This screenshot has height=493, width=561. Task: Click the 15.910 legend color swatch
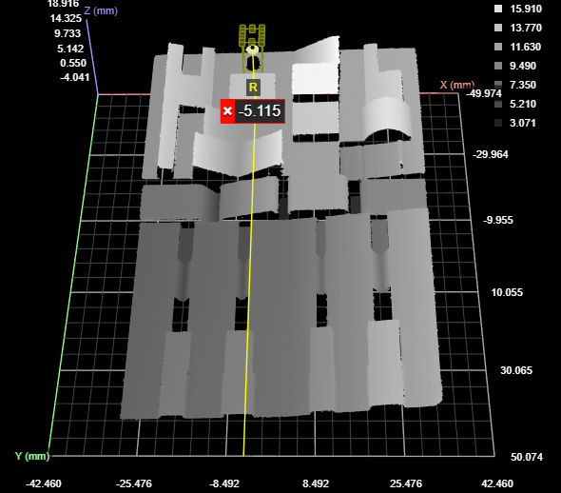tap(498, 9)
